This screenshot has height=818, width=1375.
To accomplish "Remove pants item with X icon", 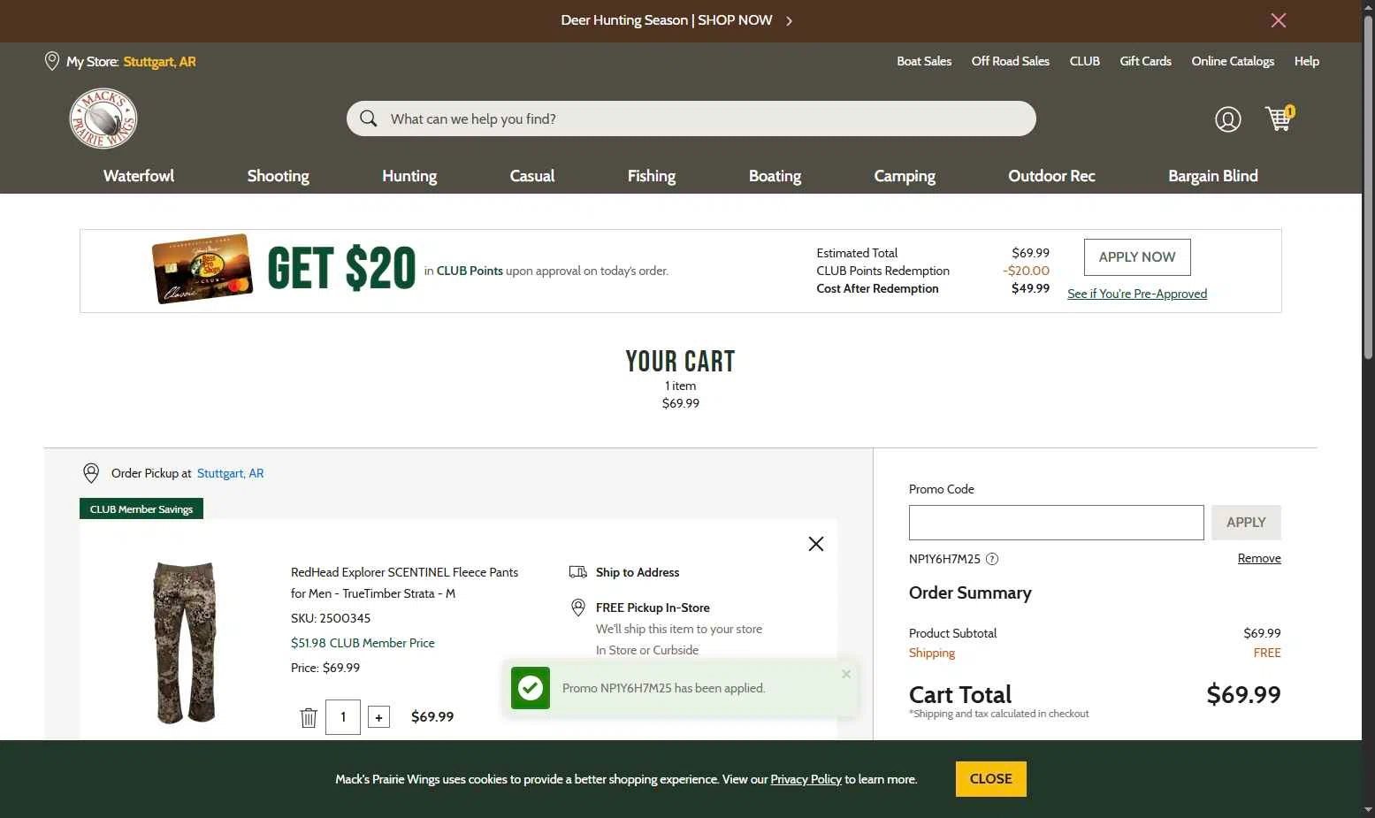I will pyautogui.click(x=816, y=544).
